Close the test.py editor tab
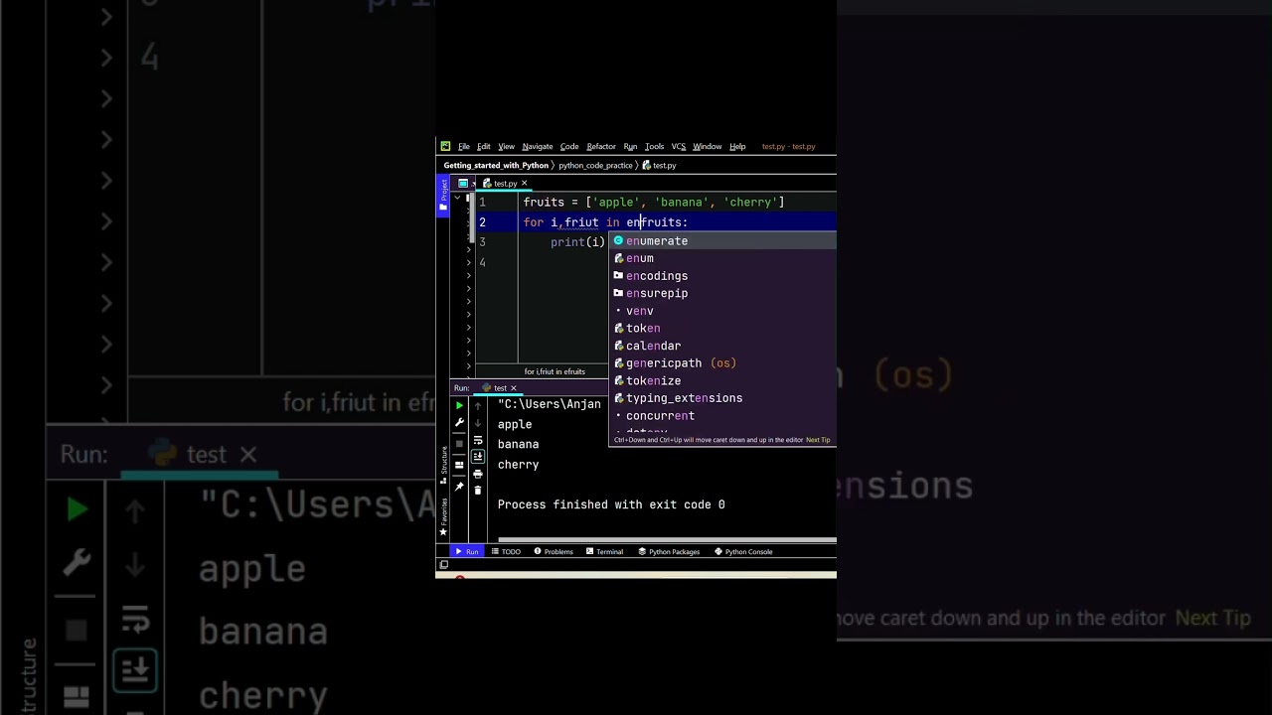 click(x=524, y=184)
